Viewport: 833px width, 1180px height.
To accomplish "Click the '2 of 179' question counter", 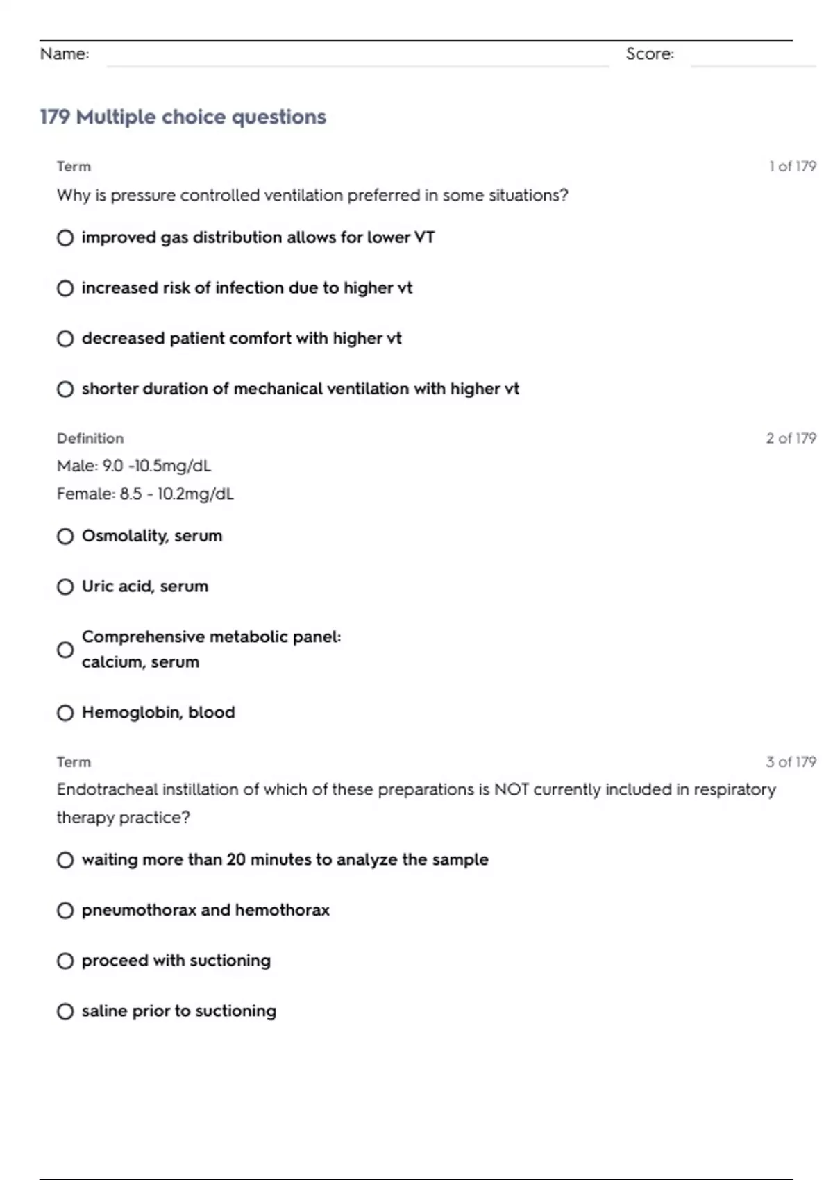I will (x=791, y=438).
